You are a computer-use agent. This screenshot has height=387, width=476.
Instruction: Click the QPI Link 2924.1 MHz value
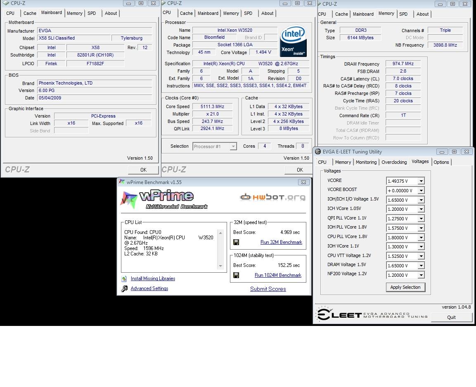[x=213, y=129]
